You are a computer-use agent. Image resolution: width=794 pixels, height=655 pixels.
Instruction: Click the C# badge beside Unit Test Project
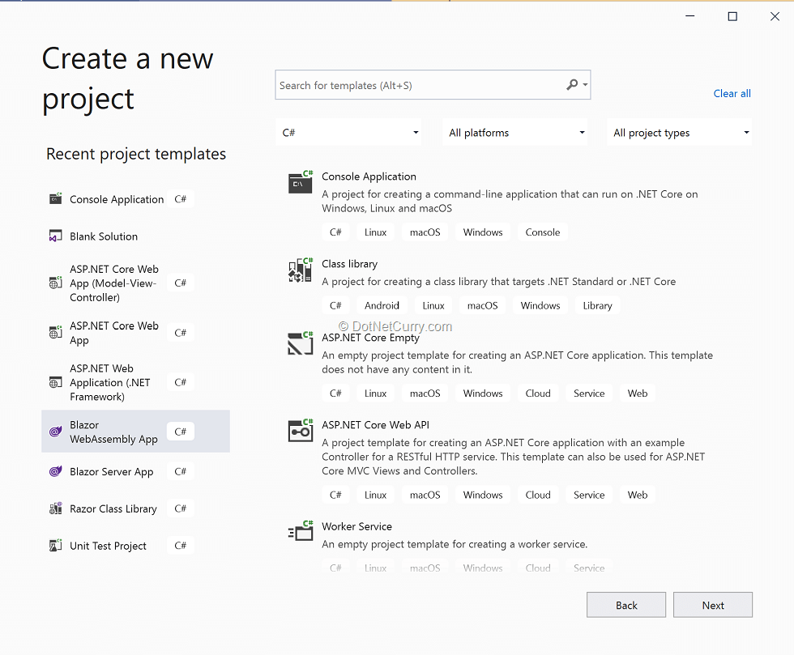coord(180,545)
